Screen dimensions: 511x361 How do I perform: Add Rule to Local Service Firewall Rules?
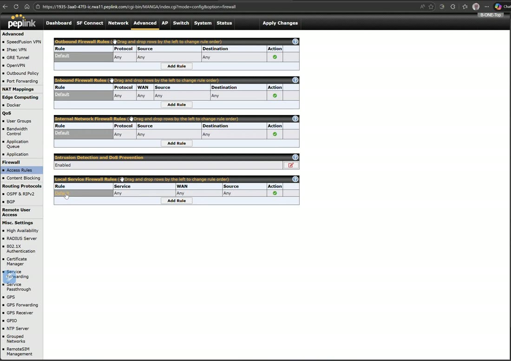pos(177,201)
